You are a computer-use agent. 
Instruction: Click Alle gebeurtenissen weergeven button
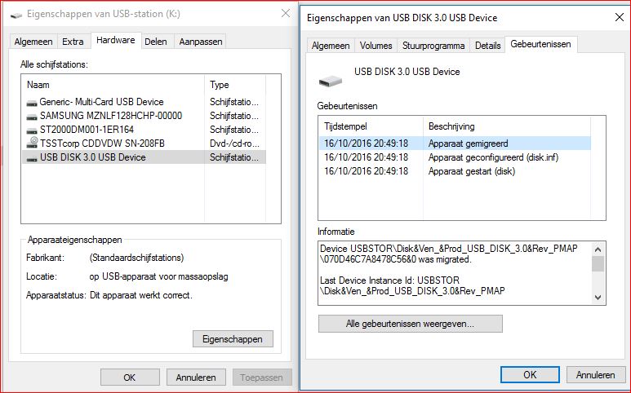pos(410,324)
